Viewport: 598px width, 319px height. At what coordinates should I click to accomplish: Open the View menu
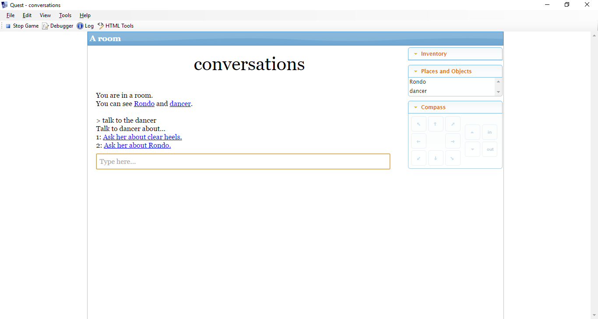[45, 15]
